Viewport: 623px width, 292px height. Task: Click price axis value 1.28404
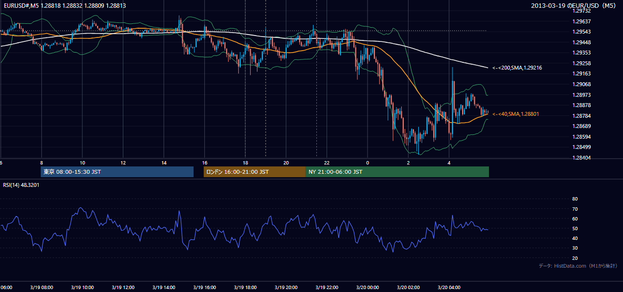[582, 158]
